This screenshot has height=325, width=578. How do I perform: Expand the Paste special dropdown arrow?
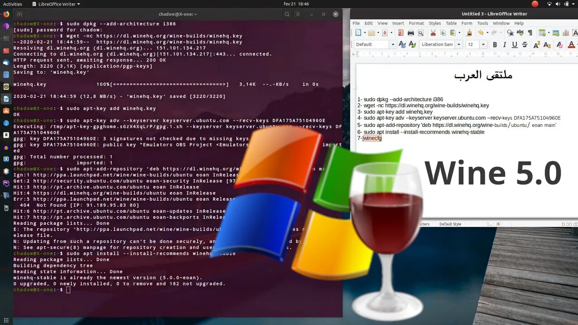[459, 33]
